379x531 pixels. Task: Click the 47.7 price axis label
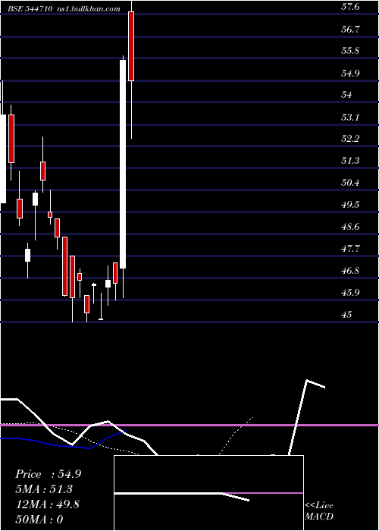tap(350, 249)
